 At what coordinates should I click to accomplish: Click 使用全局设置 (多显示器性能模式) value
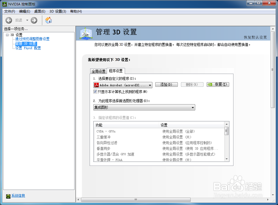189,154
